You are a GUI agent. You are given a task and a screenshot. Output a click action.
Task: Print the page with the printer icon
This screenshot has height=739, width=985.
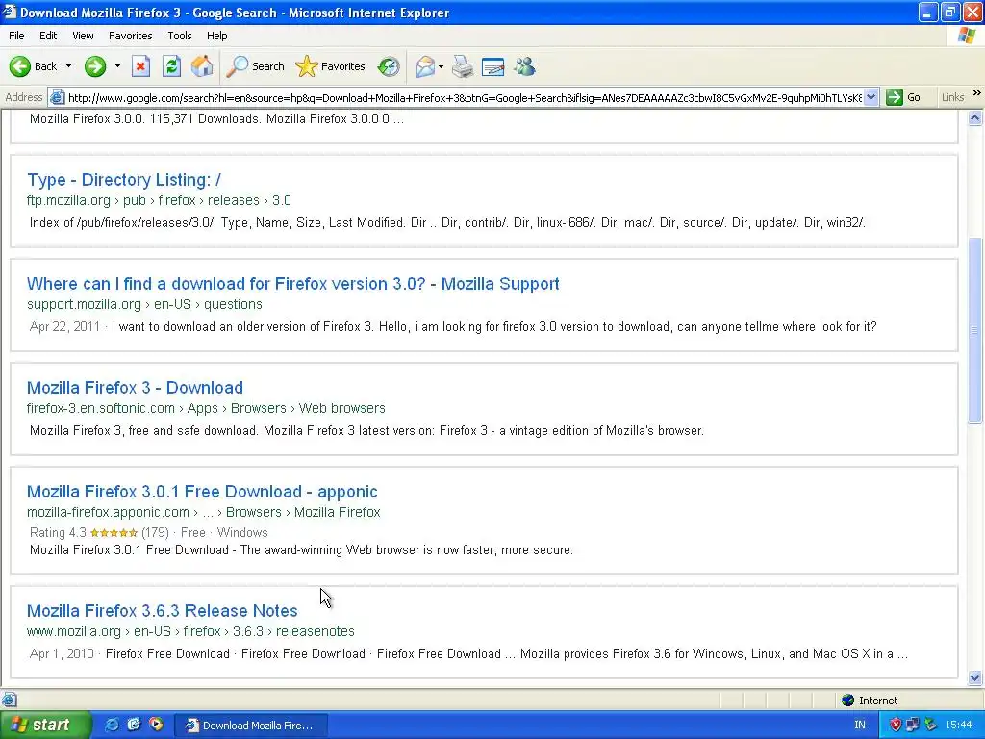[x=463, y=66]
